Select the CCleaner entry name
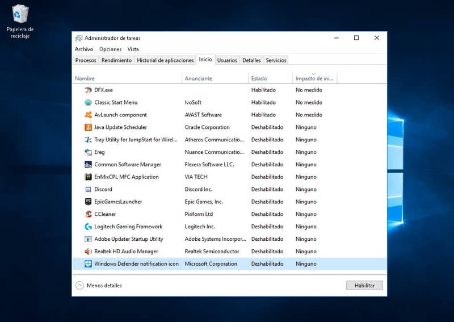 [x=105, y=214]
